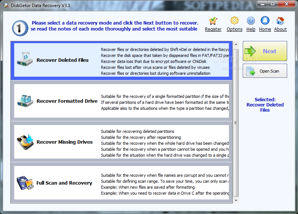298x214 pixels.
Task: Select the Recover Formatted Drive mode label
Action: click(67, 101)
